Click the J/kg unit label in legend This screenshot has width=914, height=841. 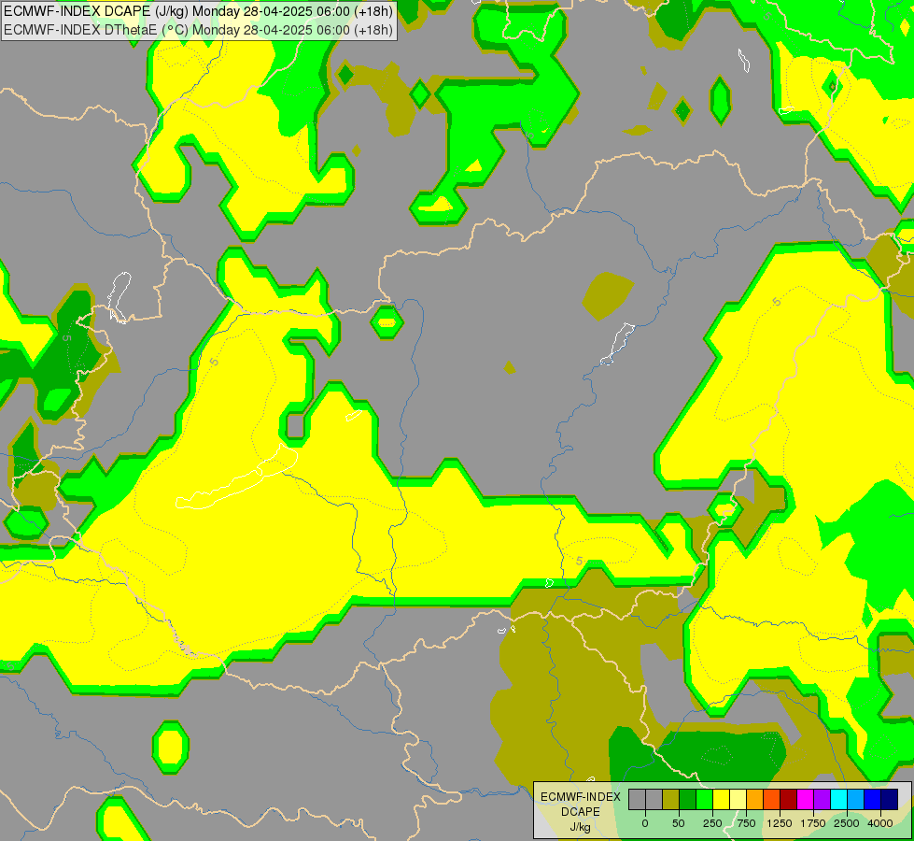[x=580, y=827]
